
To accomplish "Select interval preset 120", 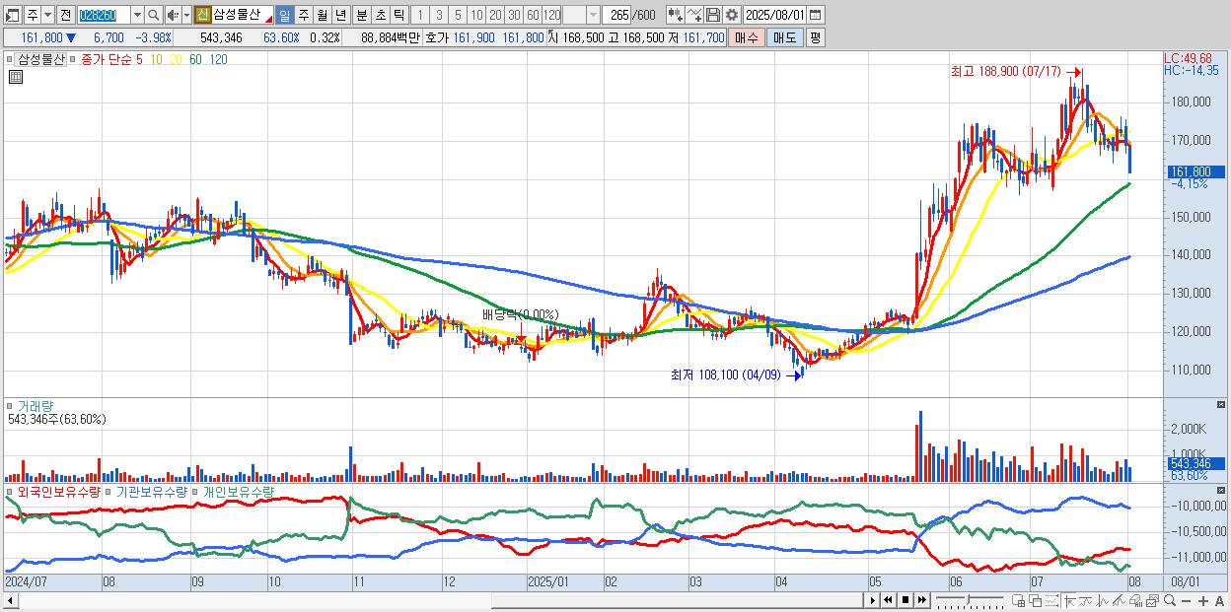I will [x=552, y=15].
